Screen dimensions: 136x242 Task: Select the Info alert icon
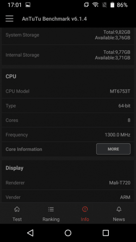(85, 209)
